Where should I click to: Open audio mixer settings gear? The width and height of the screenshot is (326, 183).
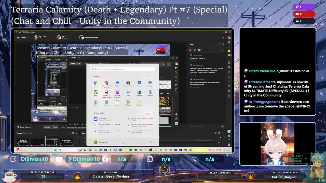click(x=219, y=133)
